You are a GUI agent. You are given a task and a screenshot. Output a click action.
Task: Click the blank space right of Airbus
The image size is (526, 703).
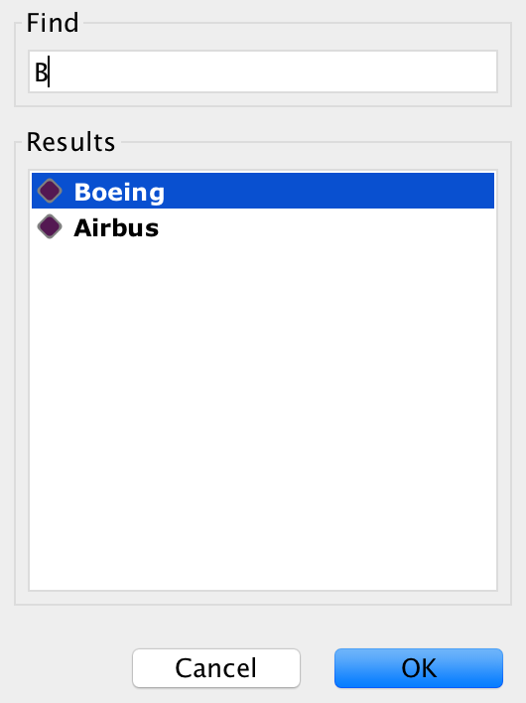coord(328,226)
